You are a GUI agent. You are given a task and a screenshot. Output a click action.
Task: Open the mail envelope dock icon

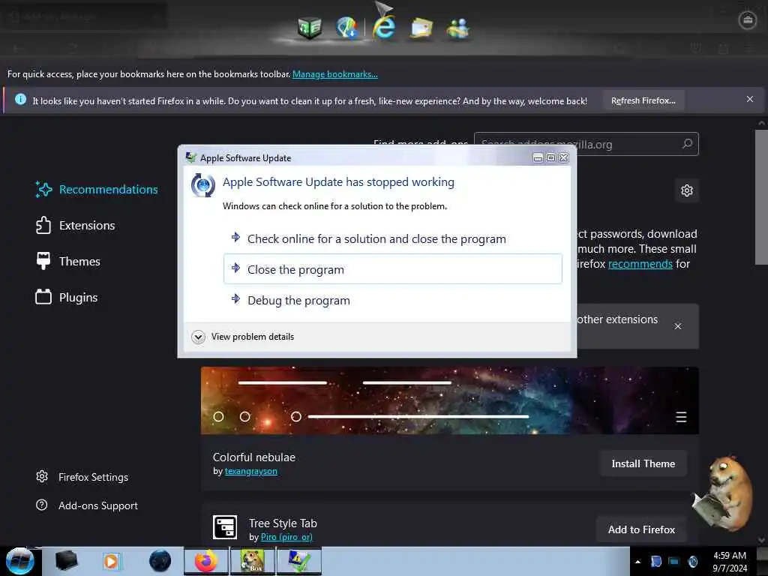point(421,28)
